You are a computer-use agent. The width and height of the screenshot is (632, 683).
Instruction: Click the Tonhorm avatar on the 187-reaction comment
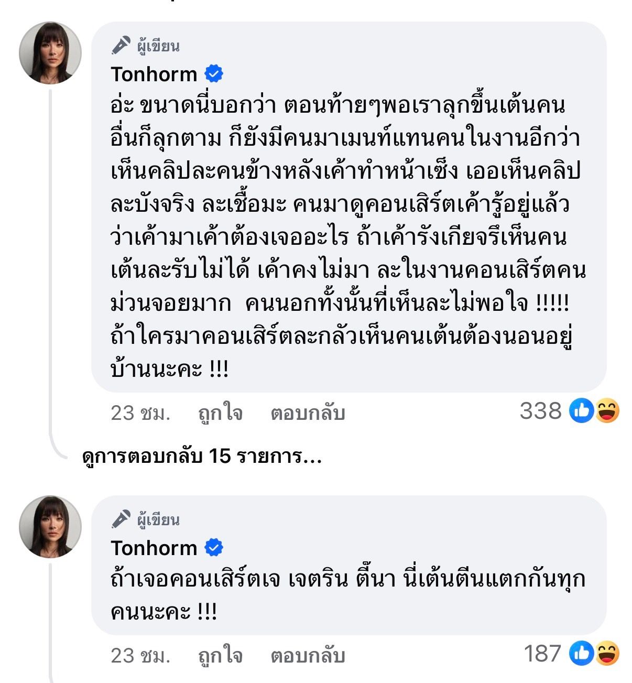(x=50, y=527)
